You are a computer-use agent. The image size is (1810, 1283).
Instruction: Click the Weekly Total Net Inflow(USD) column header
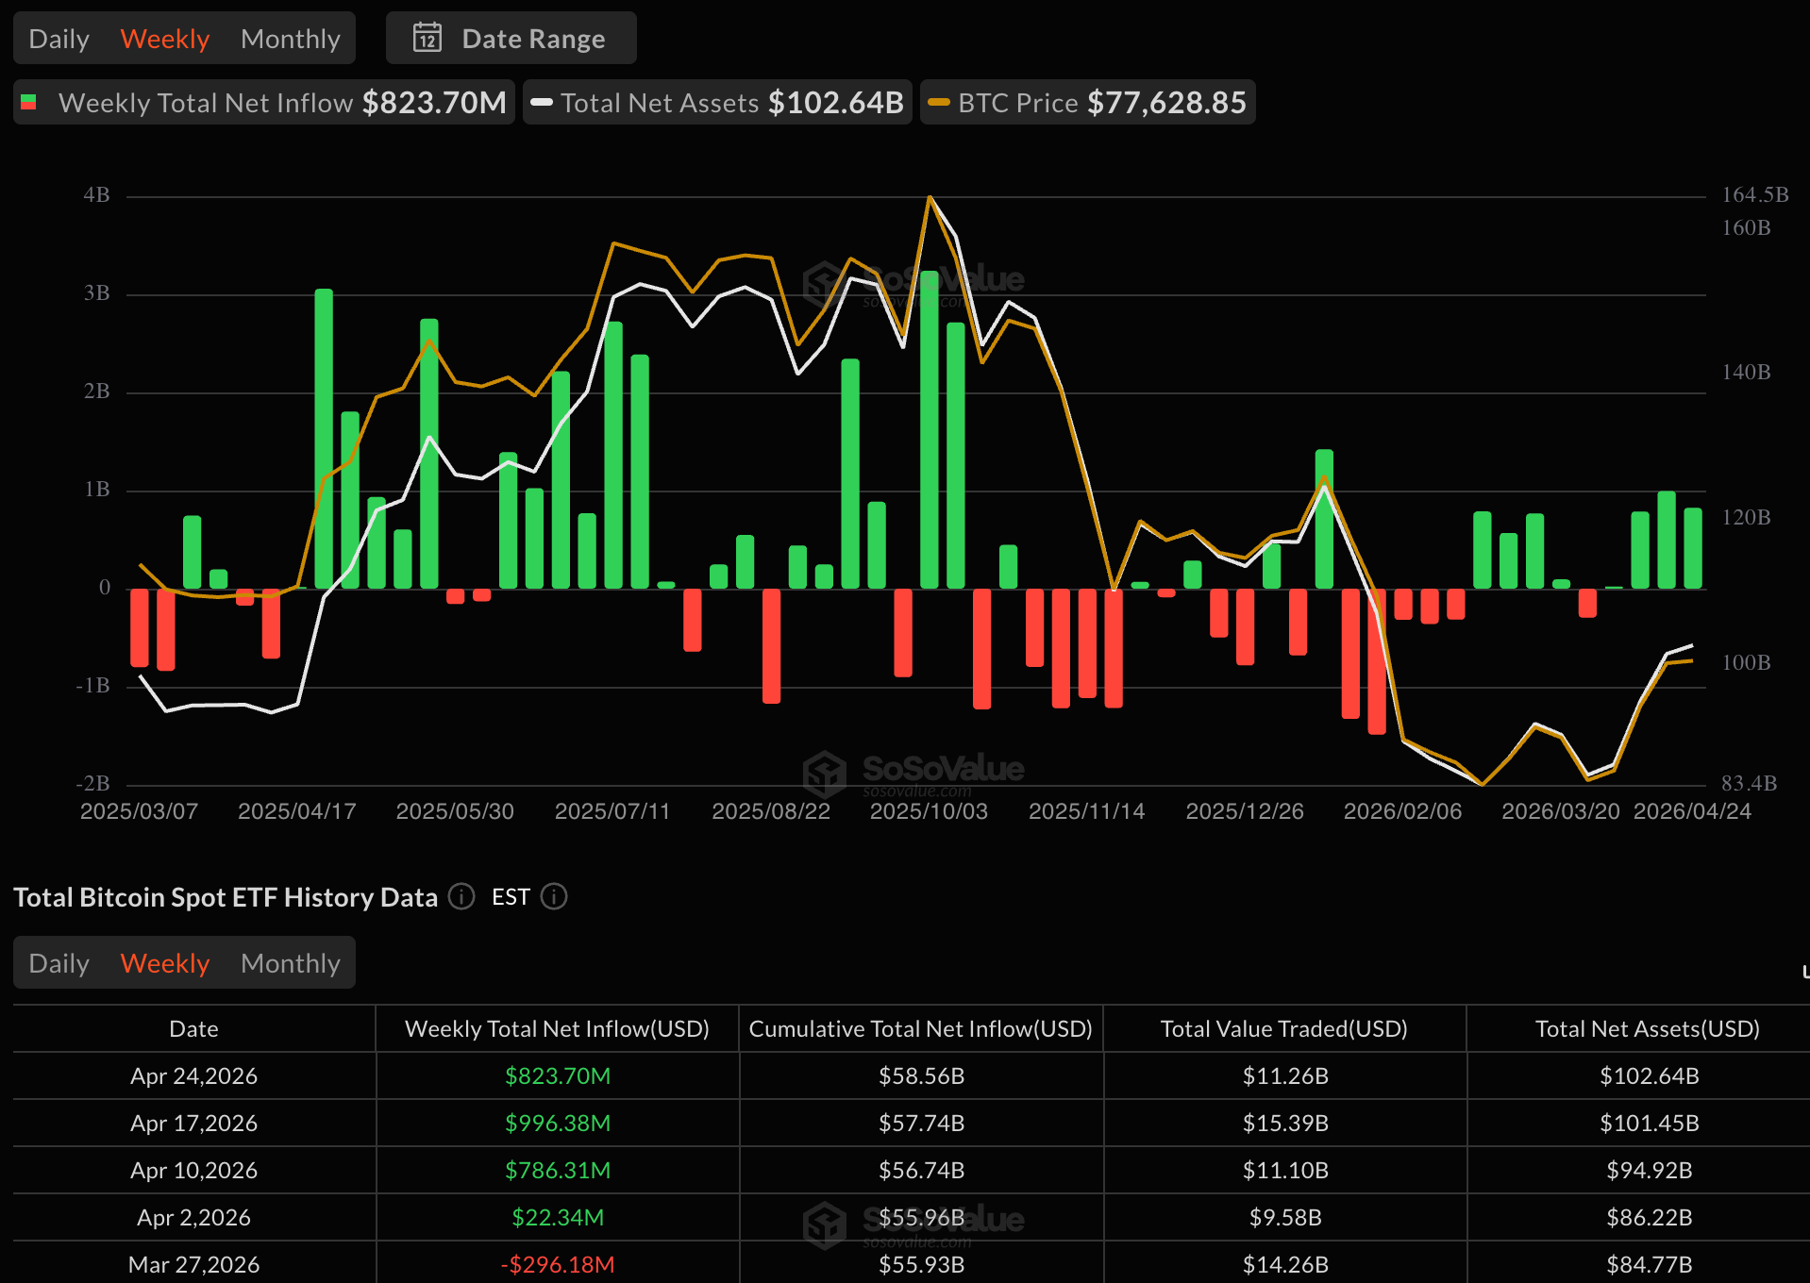[x=557, y=1029]
